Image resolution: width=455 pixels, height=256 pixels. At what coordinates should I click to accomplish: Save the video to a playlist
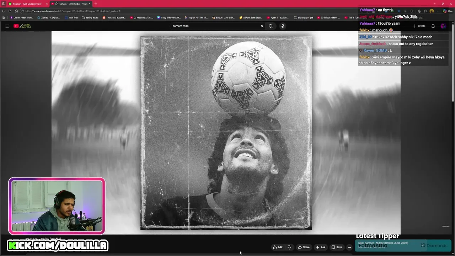point(337,247)
